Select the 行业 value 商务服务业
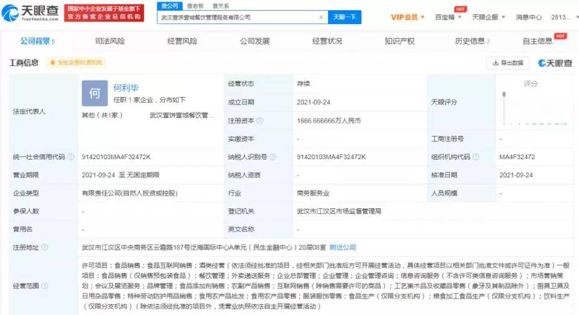Screen dimensions: 579x315 (313, 193)
